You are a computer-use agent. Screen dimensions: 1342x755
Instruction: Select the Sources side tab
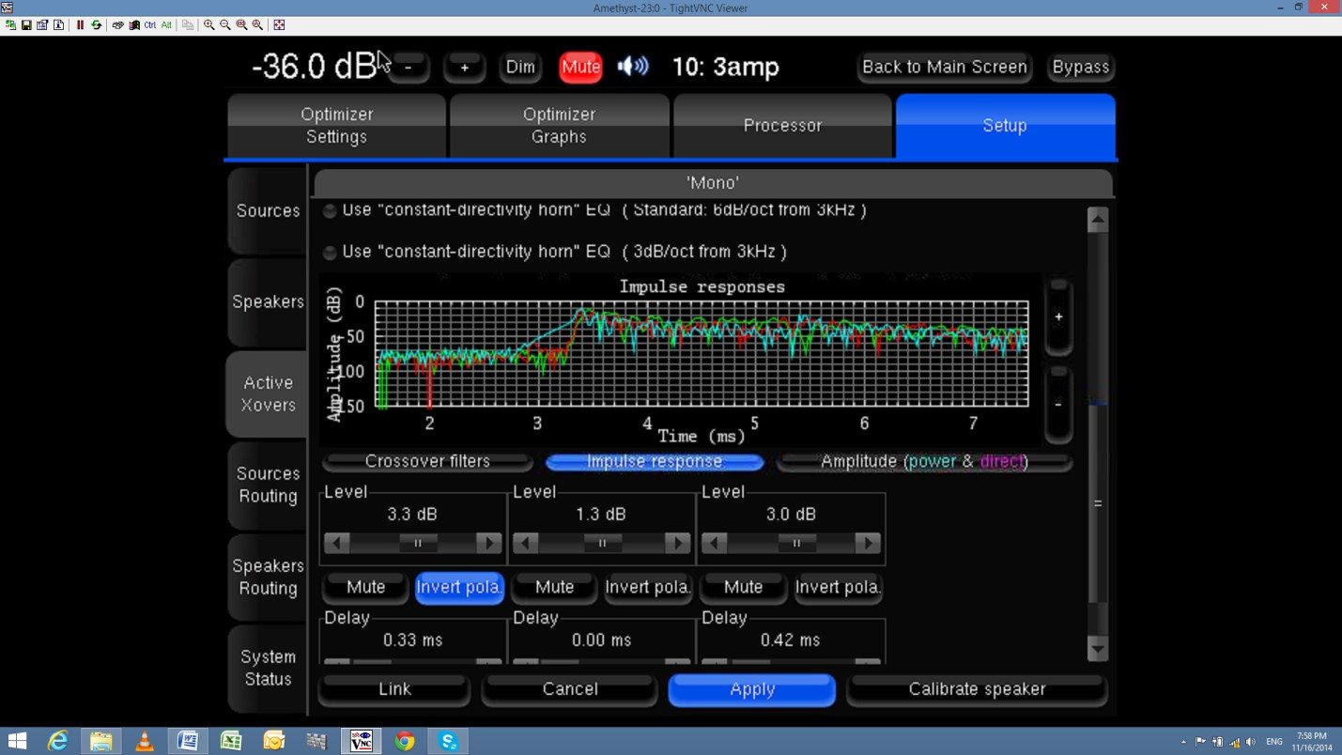click(268, 210)
